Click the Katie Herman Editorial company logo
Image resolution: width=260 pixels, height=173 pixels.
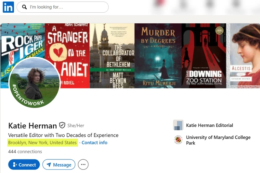pyautogui.click(x=178, y=125)
